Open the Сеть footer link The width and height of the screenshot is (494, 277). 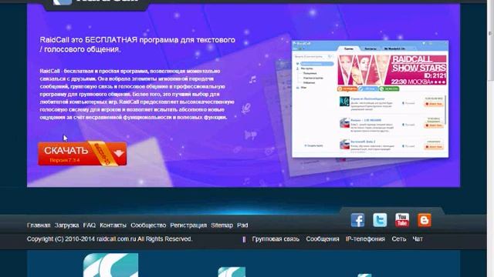[398, 239]
